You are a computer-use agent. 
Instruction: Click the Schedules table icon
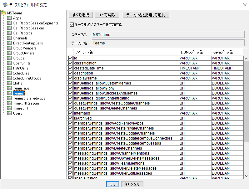[9, 73]
